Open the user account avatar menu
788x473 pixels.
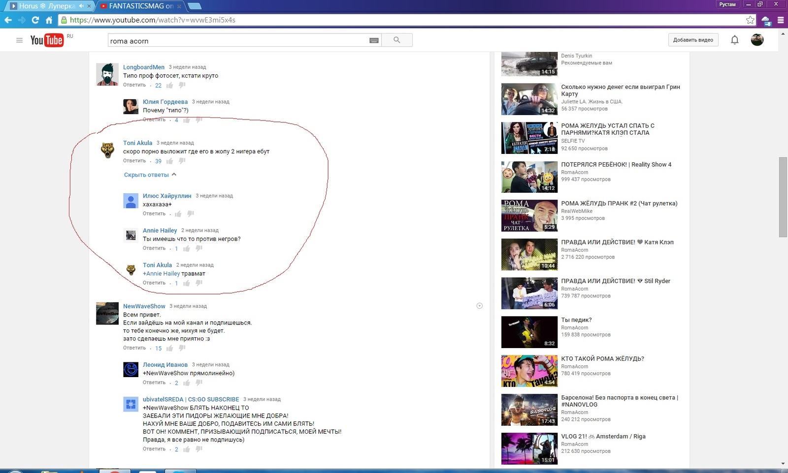coord(757,40)
